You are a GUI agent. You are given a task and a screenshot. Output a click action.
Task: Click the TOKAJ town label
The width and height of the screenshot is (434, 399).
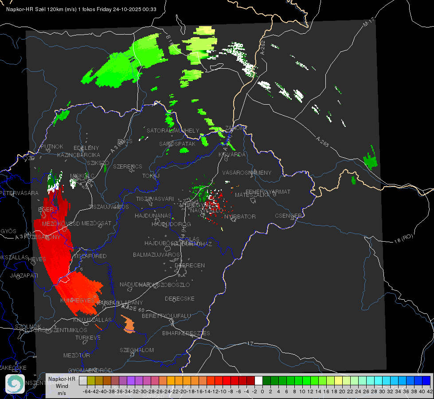151,176
